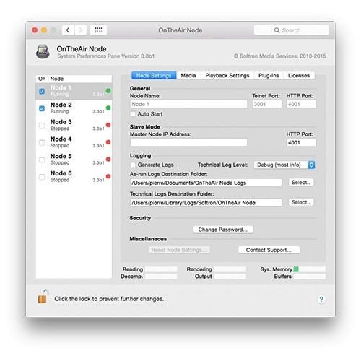Click the Contact Support button
This screenshot has width=361, height=361.
click(269, 250)
